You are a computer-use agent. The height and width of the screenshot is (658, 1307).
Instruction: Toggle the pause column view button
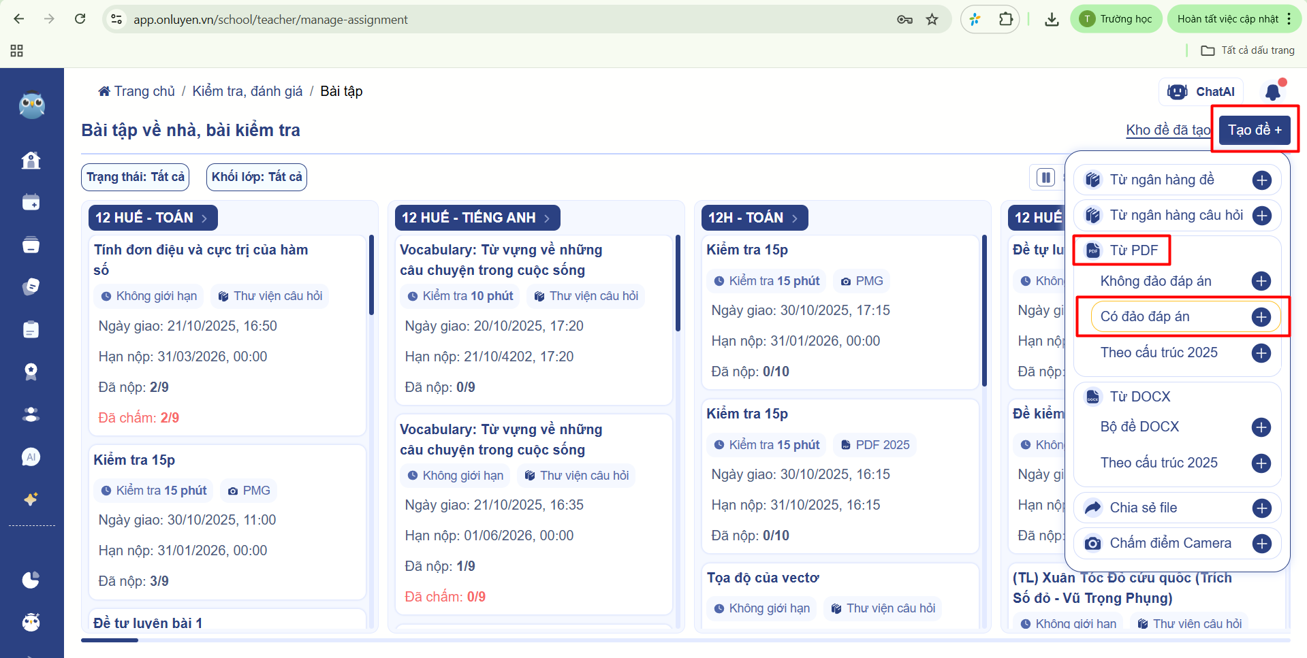click(1045, 178)
